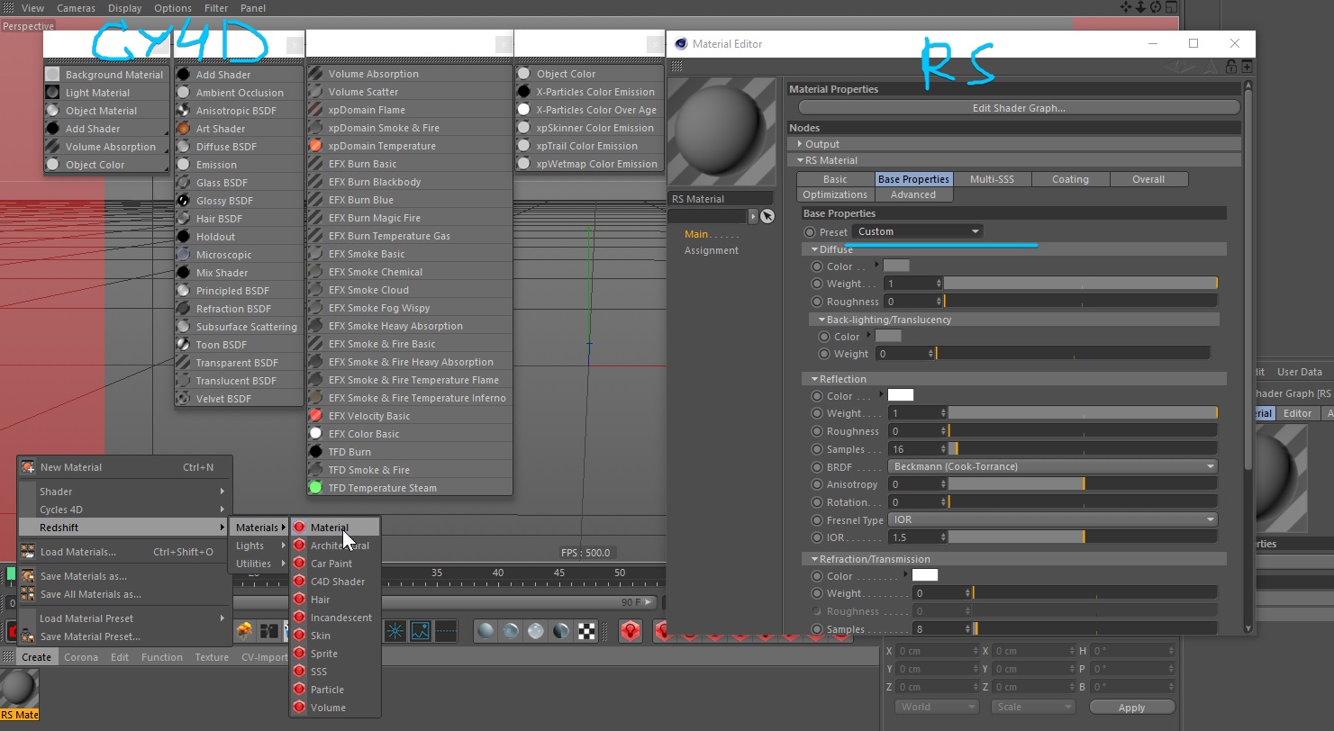Toggle the Diffuse Roughness keyframe dot
Viewport: 1334px width, 731px height.
point(817,302)
